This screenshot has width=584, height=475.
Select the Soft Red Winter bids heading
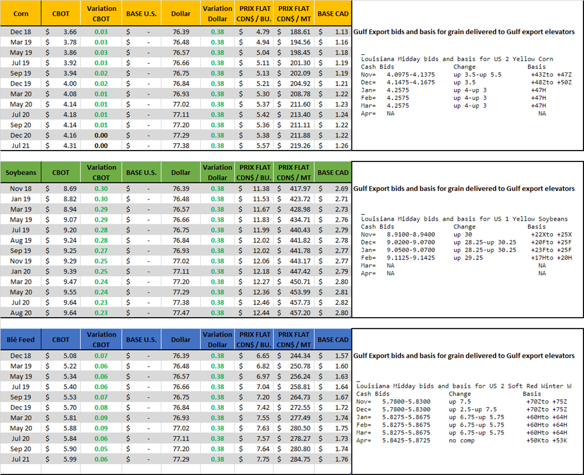click(464, 386)
